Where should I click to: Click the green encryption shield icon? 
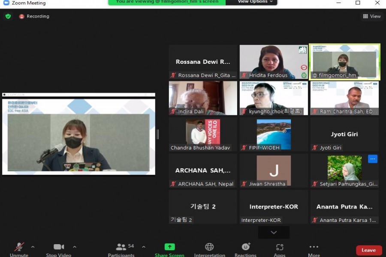tap(8, 16)
